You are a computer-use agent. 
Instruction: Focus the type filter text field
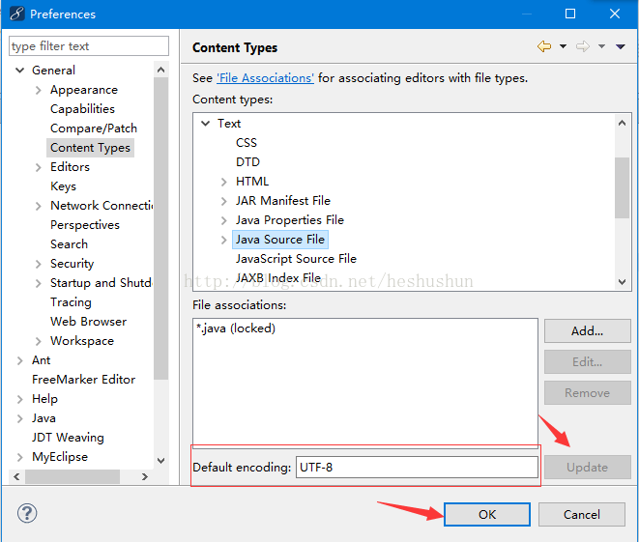89,46
